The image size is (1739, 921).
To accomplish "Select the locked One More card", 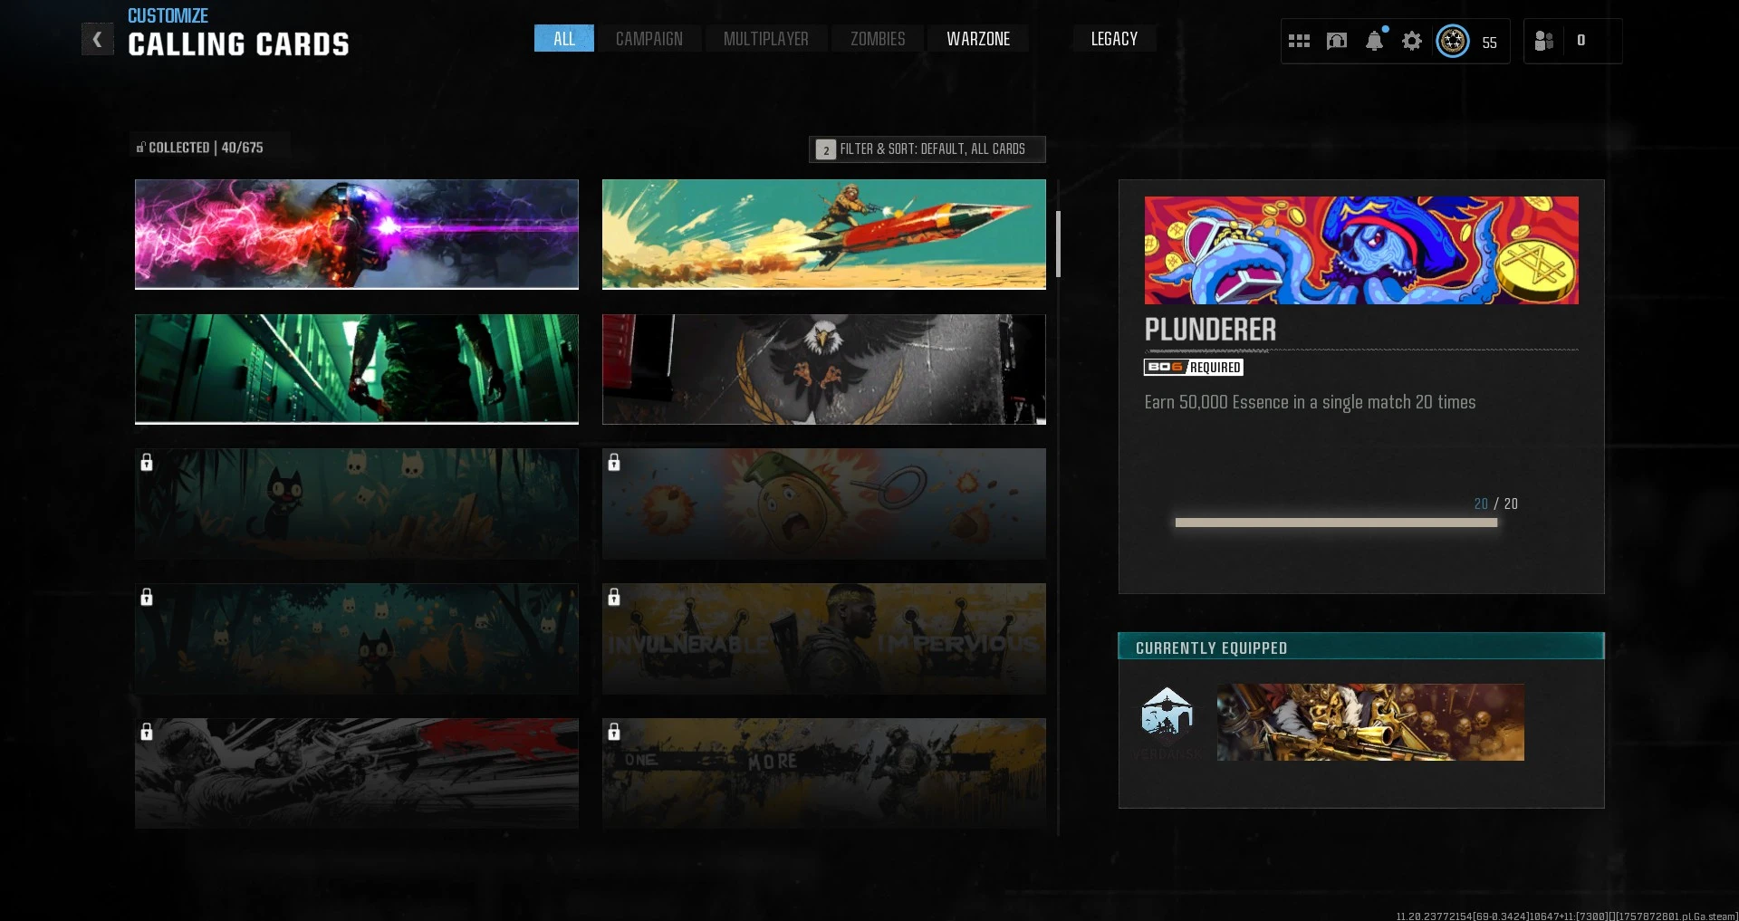I will click(824, 773).
